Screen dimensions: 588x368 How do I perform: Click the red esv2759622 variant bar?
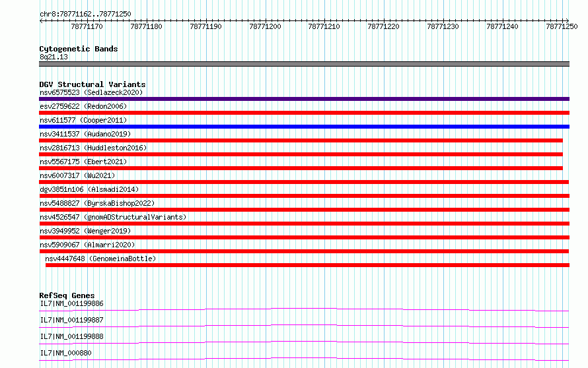pyautogui.click(x=304, y=113)
